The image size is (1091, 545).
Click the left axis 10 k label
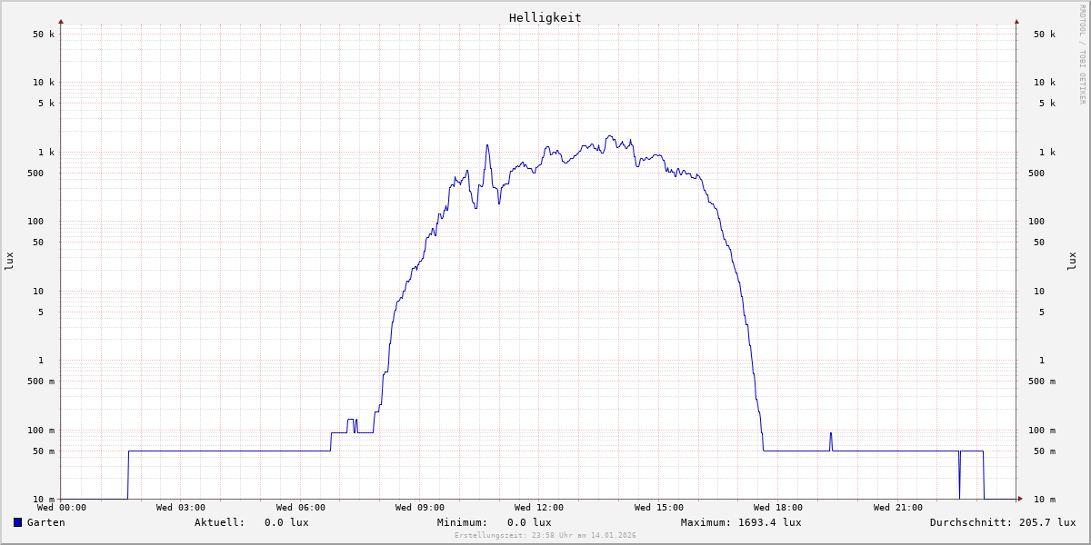44,83
